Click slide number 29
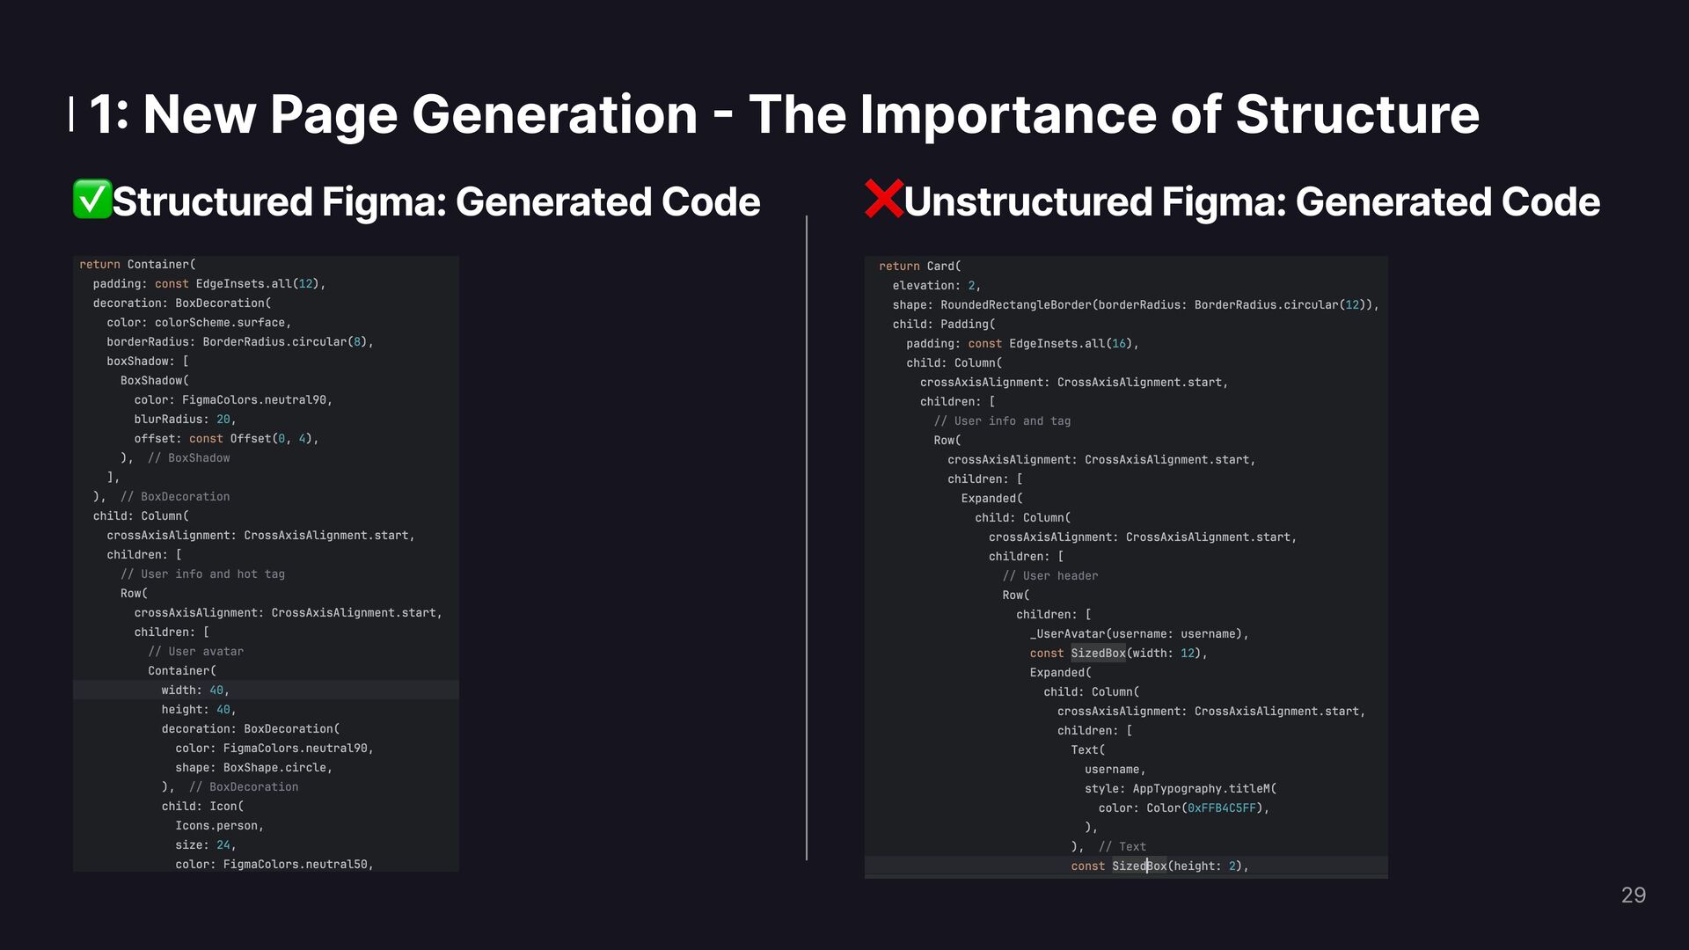The image size is (1689, 950). click(x=1633, y=895)
